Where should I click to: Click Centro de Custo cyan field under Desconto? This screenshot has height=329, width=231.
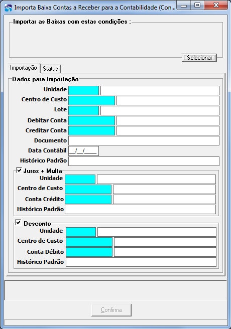(x=89, y=242)
